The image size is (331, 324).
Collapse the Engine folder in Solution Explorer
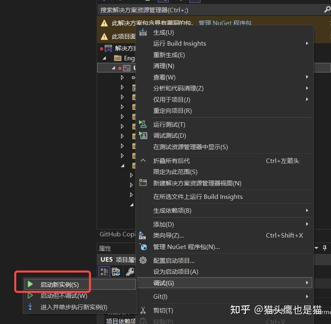pyautogui.click(x=105, y=58)
